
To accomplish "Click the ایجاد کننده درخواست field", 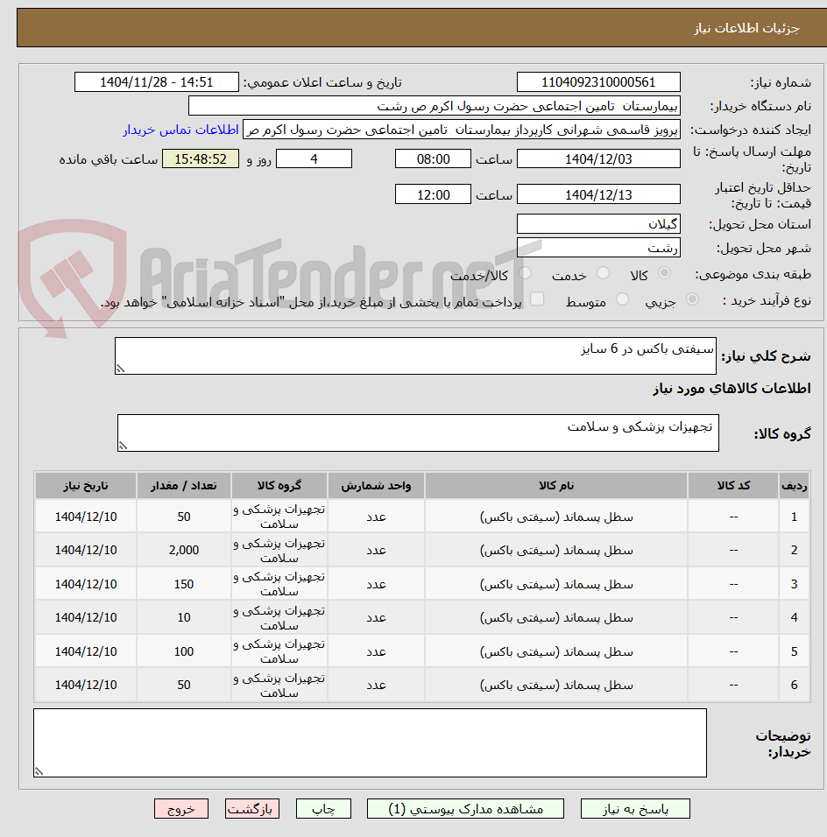I will coord(462,130).
